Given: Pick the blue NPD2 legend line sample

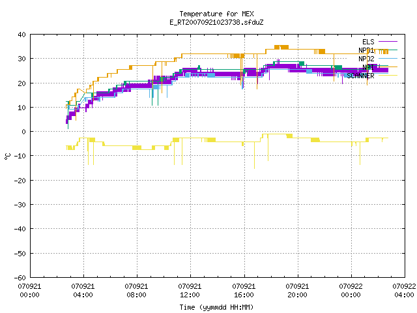Looking at the screenshot, I should (x=388, y=58).
